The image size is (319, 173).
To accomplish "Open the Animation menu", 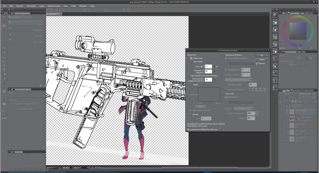I will 31,6.
